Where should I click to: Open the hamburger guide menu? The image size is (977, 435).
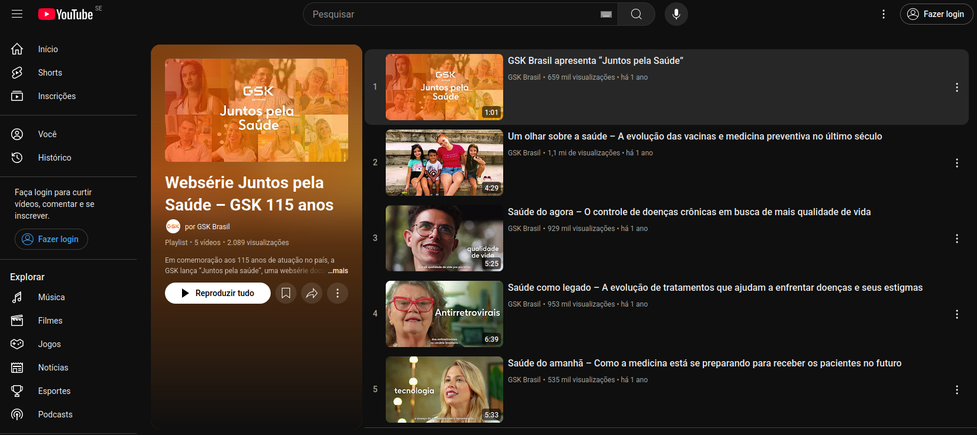coord(17,14)
